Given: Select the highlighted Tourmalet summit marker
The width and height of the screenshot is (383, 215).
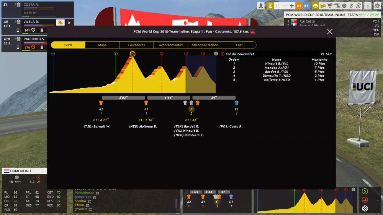Looking at the screenshot, I should click(133, 53).
